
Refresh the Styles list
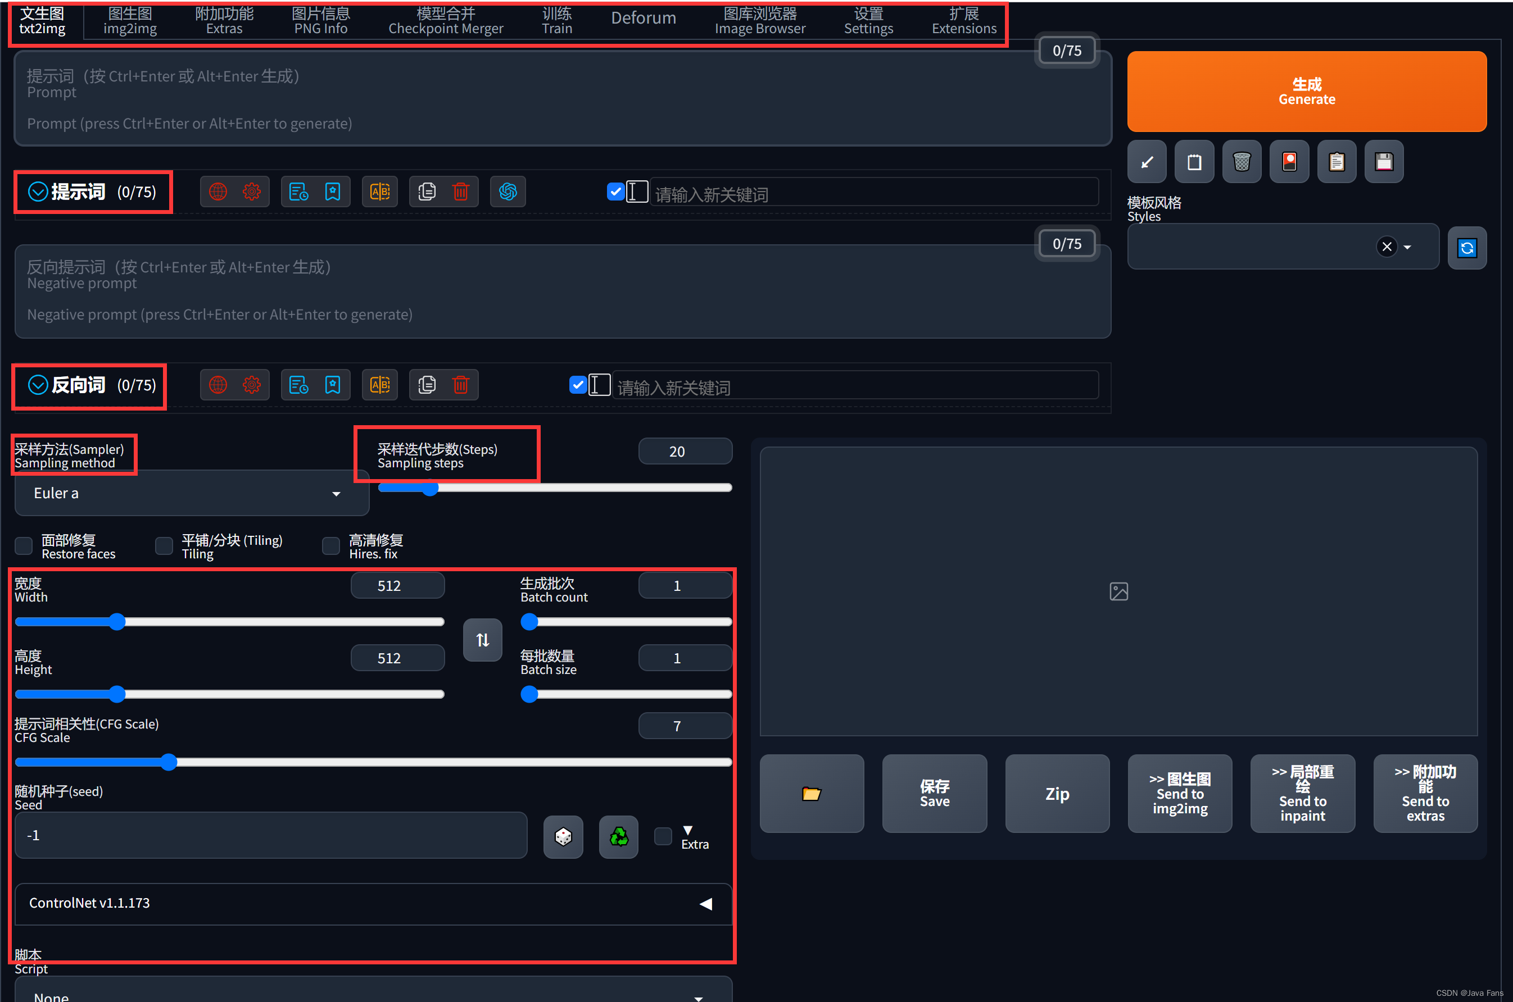[1467, 247]
